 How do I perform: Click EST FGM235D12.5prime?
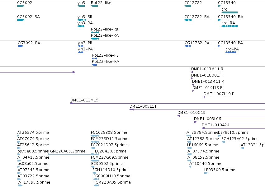95,142
